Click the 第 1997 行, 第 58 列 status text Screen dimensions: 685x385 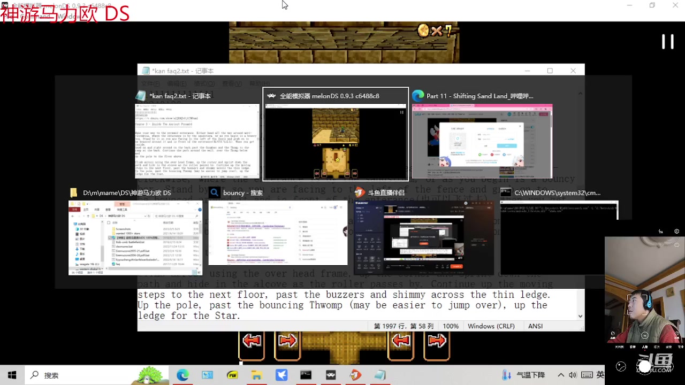click(403, 326)
